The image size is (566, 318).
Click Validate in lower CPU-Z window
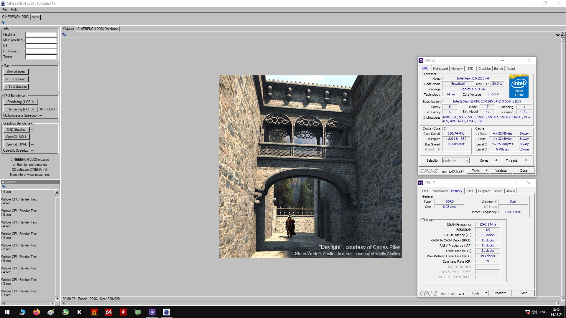pos(501,293)
